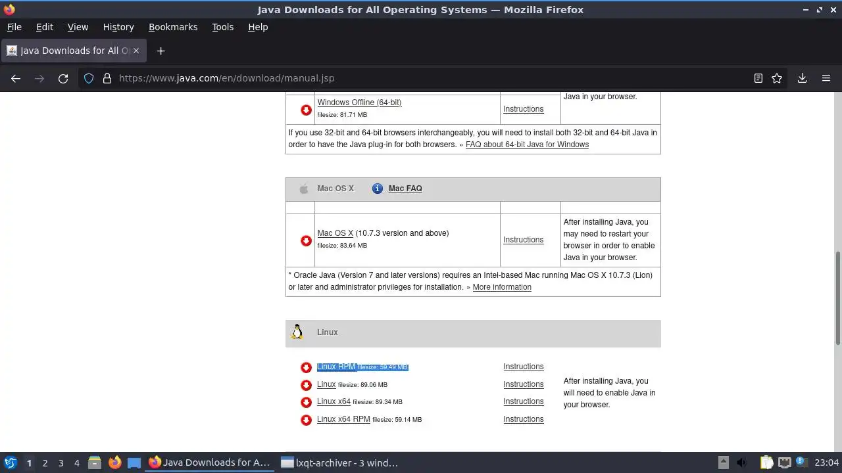Open Instructions for Linux x64
This screenshot has width=842, height=473.
pyautogui.click(x=524, y=401)
